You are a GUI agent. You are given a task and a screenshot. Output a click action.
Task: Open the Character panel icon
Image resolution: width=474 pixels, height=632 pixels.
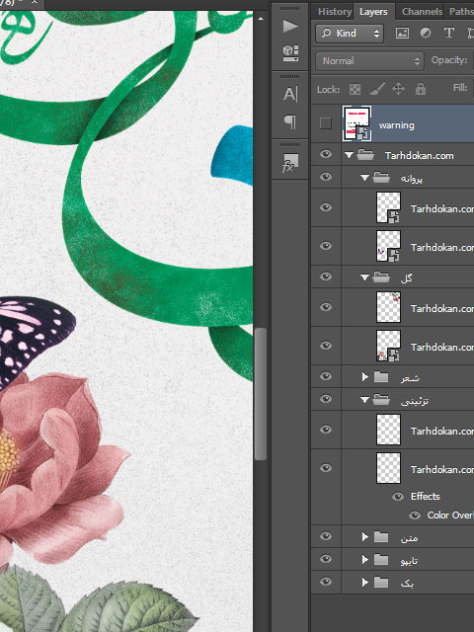click(x=290, y=95)
